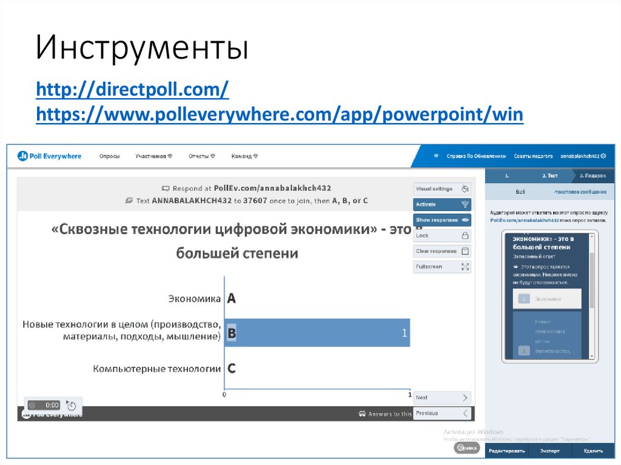Click the Clear responses box icon
The width and height of the screenshot is (621, 465).
tap(465, 251)
